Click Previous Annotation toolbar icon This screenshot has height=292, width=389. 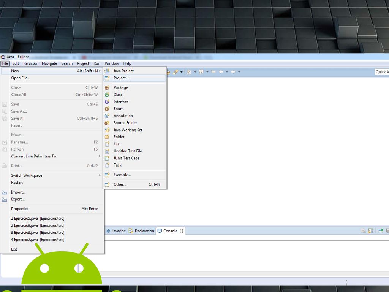click(201, 72)
